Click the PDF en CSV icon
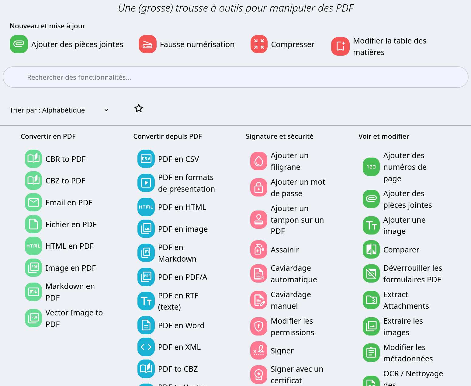Viewport: 471px width, 386px height. click(146, 159)
